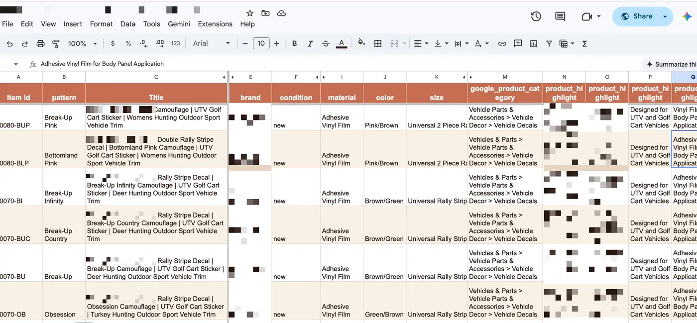Open all comments icon
Image resolution: width=697 pixels, height=323 pixels.
pos(560,16)
